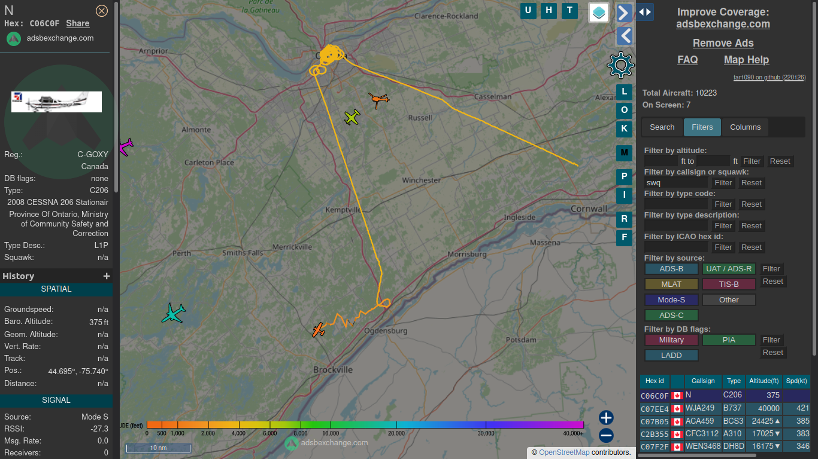818x459 pixels.
Task: Toggle LADD DB flag filter
Action: click(671, 356)
